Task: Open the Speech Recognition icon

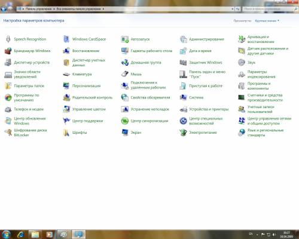Action: 8,39
